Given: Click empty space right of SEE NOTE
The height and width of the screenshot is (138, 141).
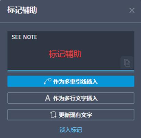Looking at the screenshot, I should (x=85, y=37).
